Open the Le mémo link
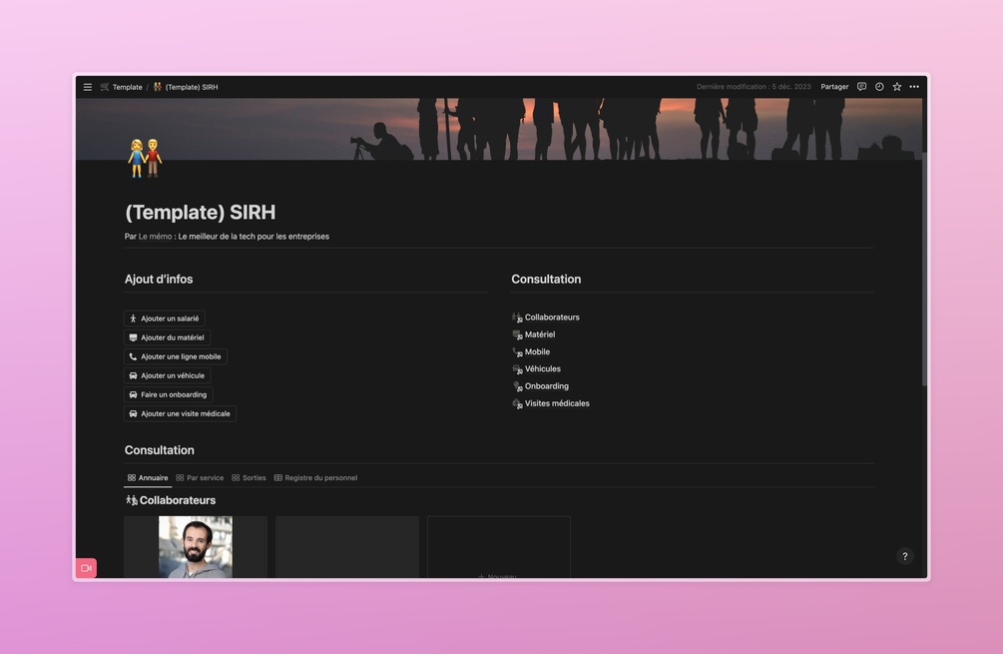 tap(156, 236)
